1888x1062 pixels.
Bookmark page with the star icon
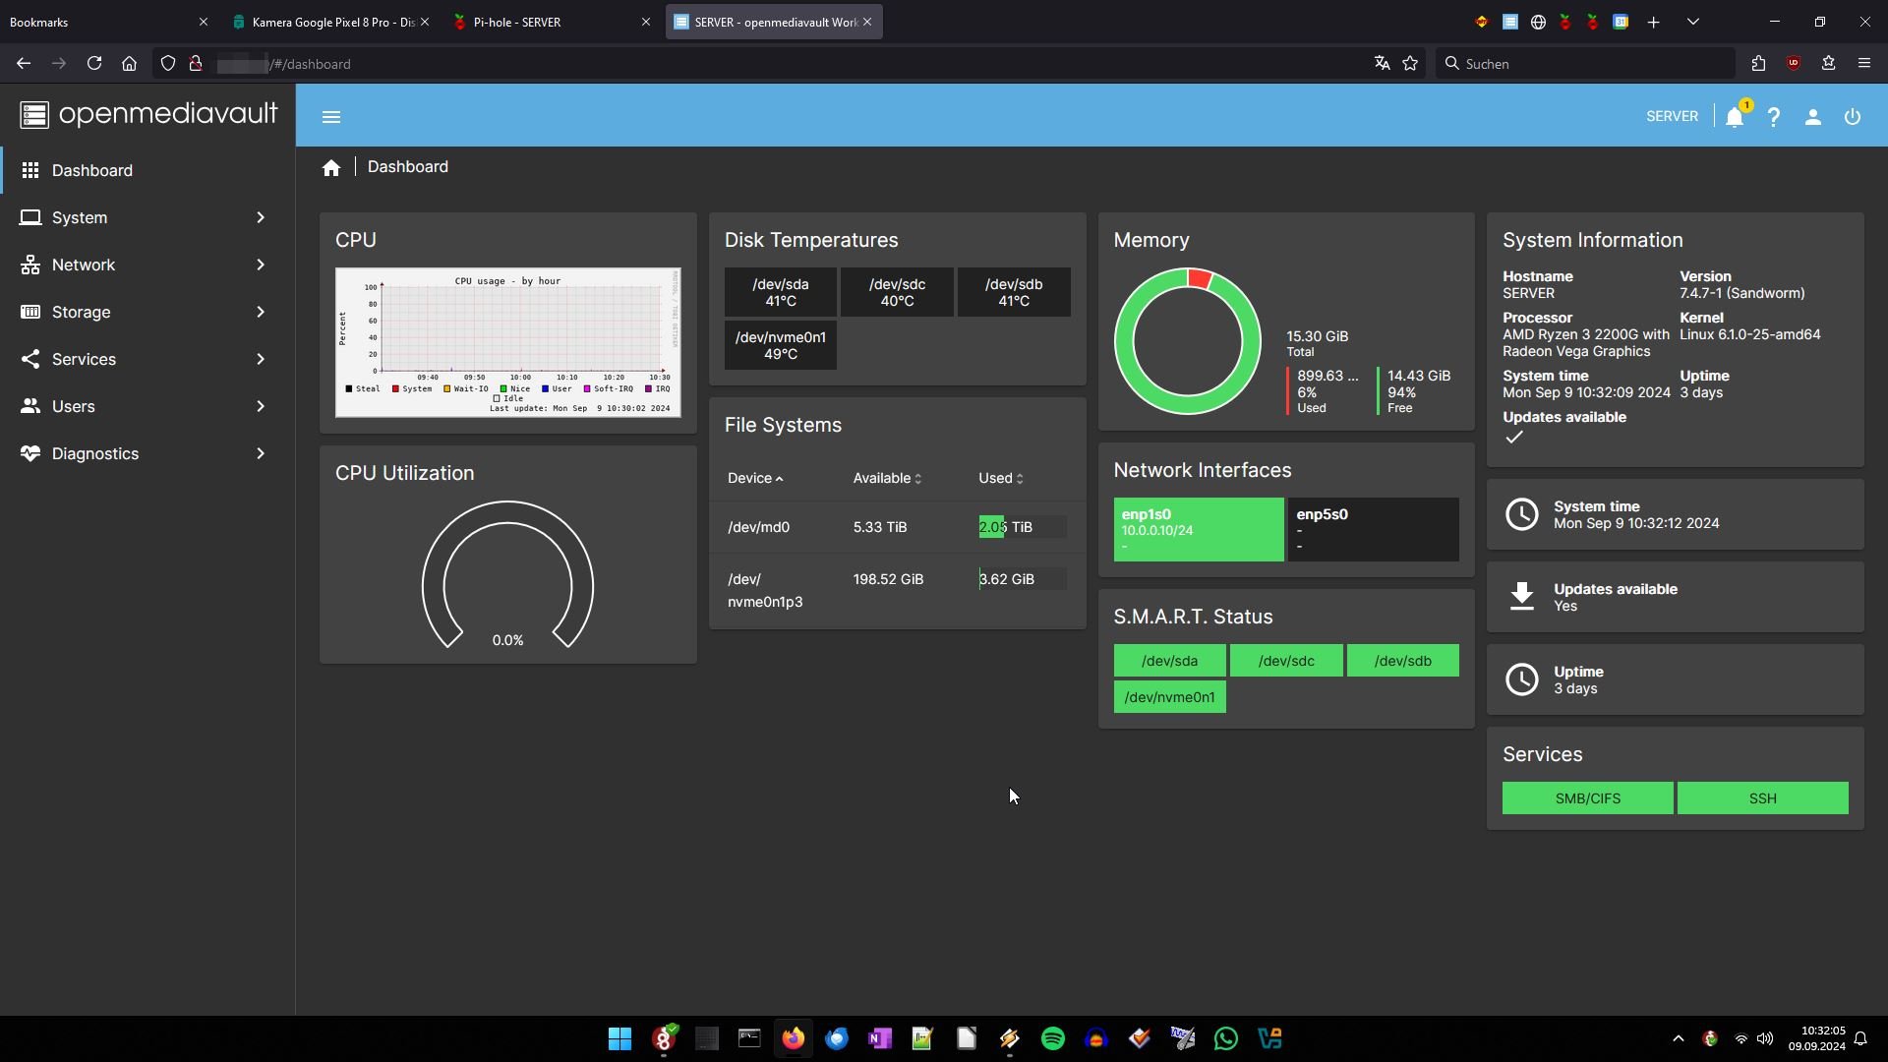click(1410, 64)
